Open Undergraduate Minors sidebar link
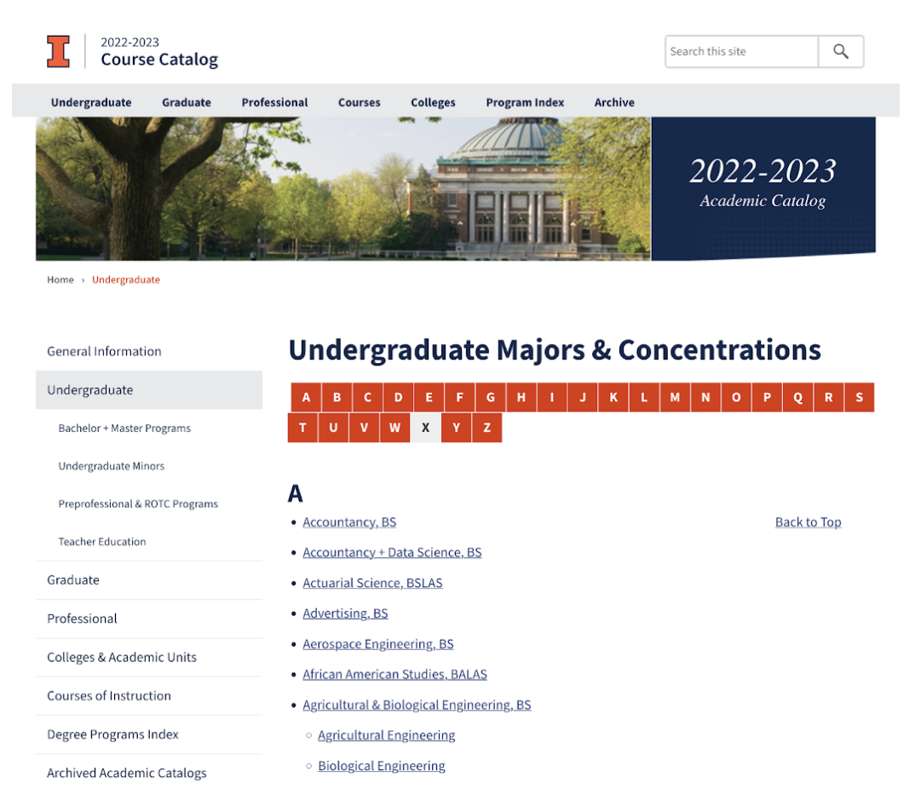Image resolution: width=915 pixels, height=806 pixels. tap(112, 466)
